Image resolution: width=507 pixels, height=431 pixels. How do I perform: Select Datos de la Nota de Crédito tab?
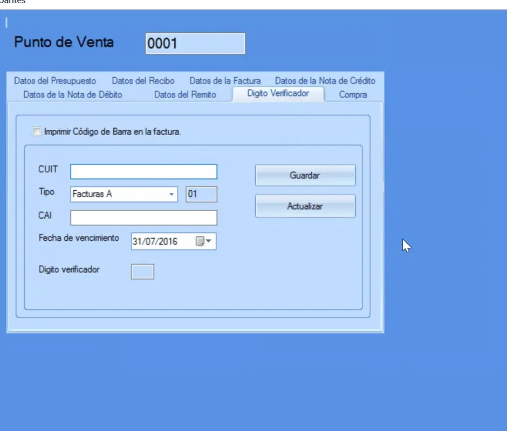pos(325,80)
